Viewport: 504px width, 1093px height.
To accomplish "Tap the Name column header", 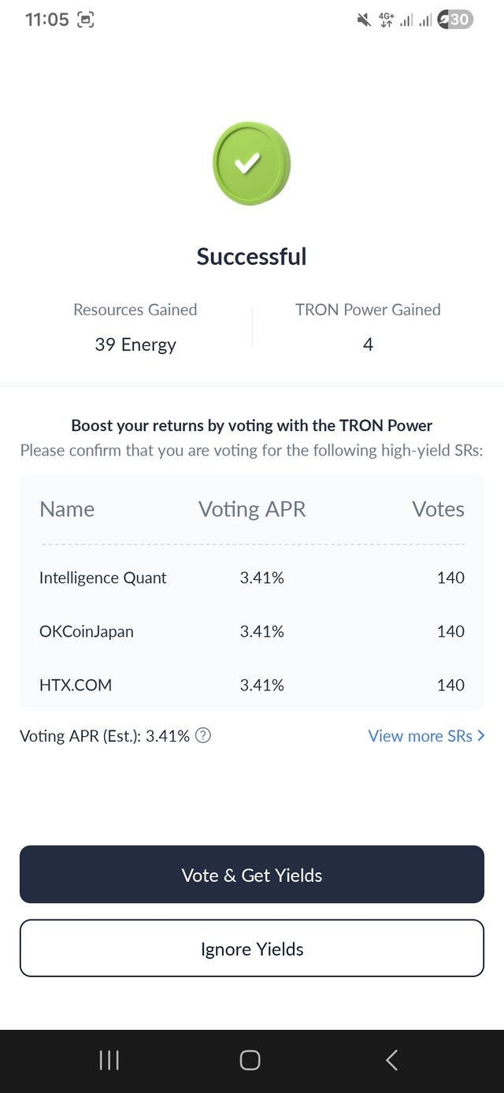I will pos(67,509).
